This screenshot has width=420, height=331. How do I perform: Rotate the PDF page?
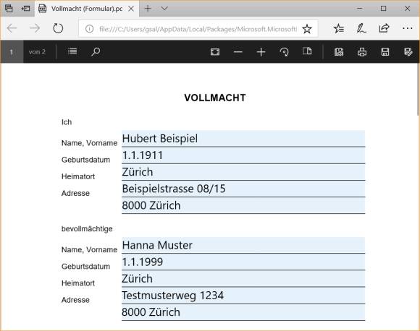[284, 51]
